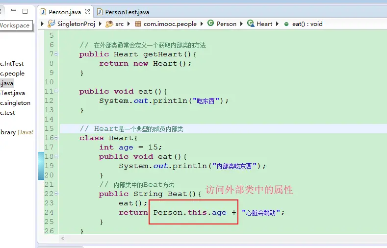The width and height of the screenshot is (387, 248).
Task: Click the comment on line 15 about Heart
Action: coord(131,129)
